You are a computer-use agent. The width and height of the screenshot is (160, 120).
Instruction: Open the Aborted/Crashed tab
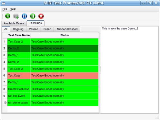67,29
